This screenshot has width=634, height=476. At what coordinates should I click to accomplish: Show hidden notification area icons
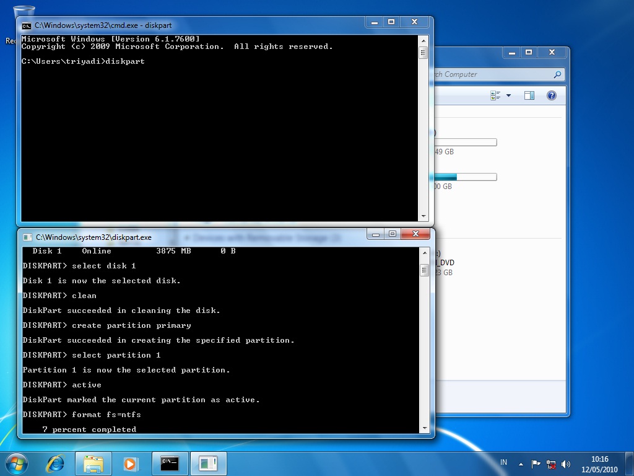pyautogui.click(x=521, y=464)
